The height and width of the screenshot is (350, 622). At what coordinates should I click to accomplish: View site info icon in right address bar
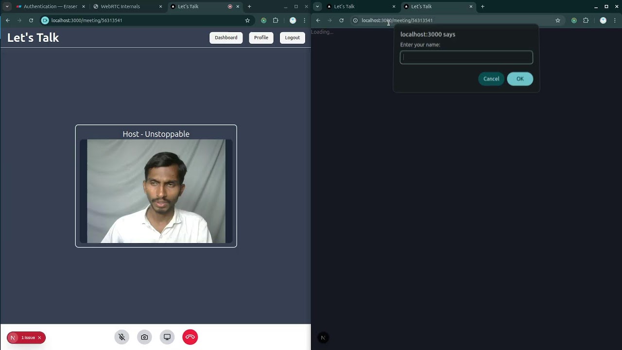355,20
